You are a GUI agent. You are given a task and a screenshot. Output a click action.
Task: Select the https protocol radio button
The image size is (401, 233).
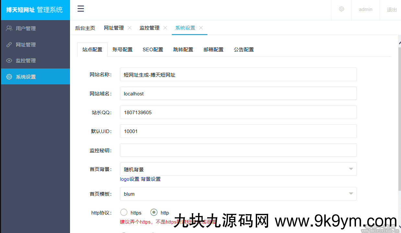coord(124,213)
